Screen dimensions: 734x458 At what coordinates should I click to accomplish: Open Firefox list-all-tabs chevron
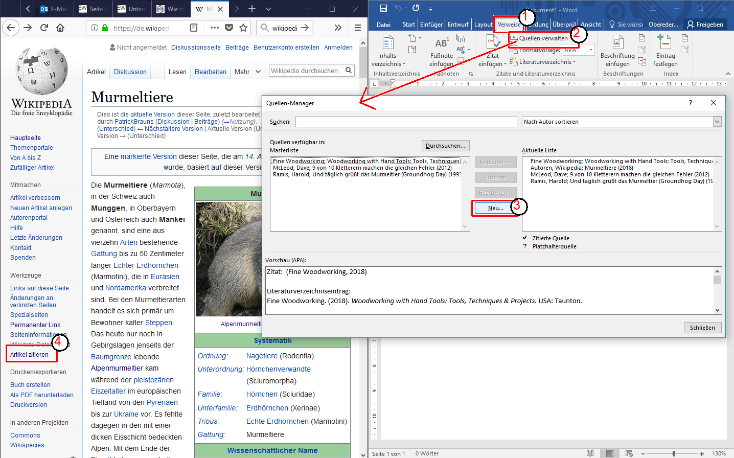pyautogui.click(x=268, y=9)
